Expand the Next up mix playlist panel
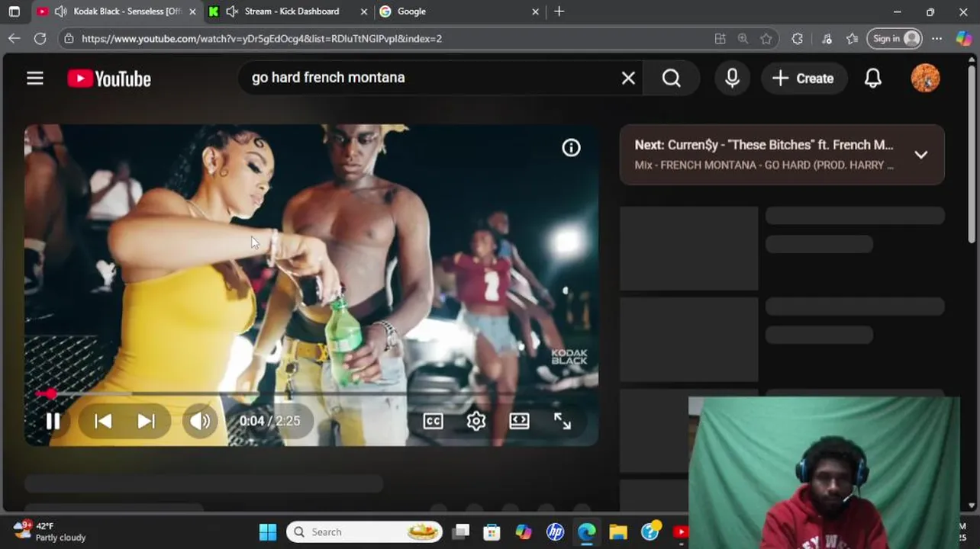 [921, 155]
